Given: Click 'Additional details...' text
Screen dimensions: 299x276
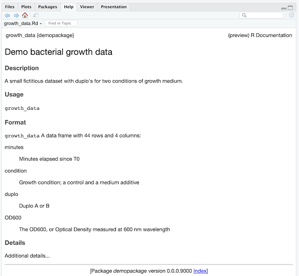Looking at the screenshot, I should tap(27, 256).
